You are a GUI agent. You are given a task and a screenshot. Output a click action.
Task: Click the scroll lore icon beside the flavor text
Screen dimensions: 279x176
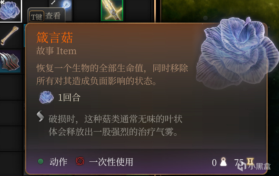coord(40,116)
